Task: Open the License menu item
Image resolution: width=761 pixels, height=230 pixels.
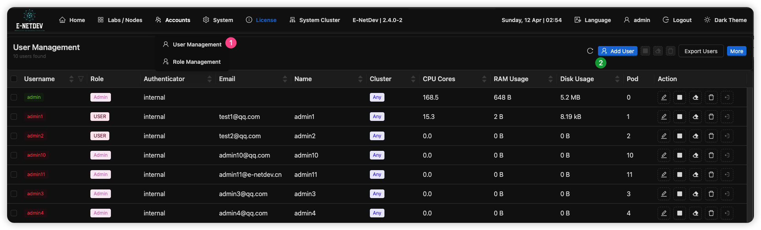Action: pyautogui.click(x=261, y=20)
